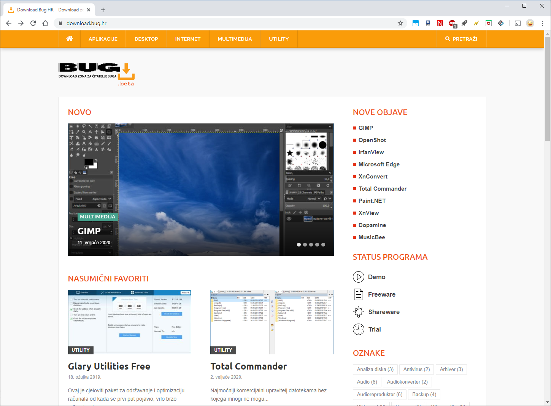Open the Paint.NET link

pyautogui.click(x=372, y=201)
